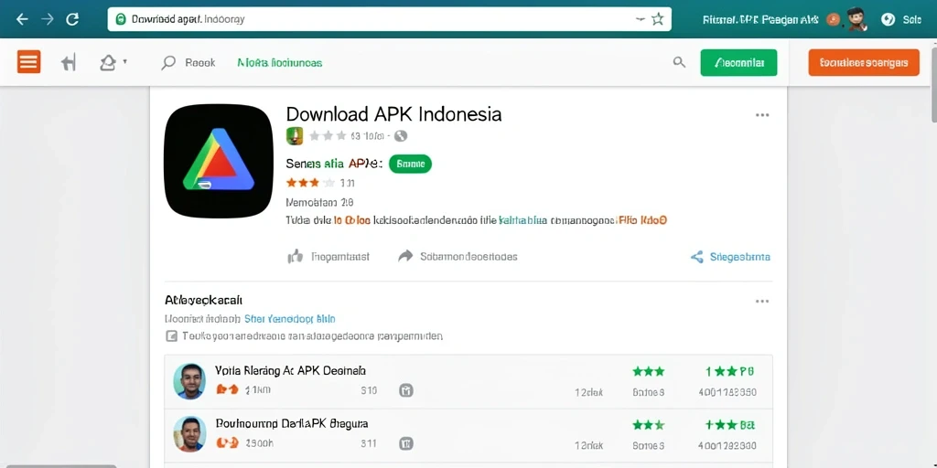The height and width of the screenshot is (468, 937).
Task: Open the green navigation link in header
Action: click(280, 63)
